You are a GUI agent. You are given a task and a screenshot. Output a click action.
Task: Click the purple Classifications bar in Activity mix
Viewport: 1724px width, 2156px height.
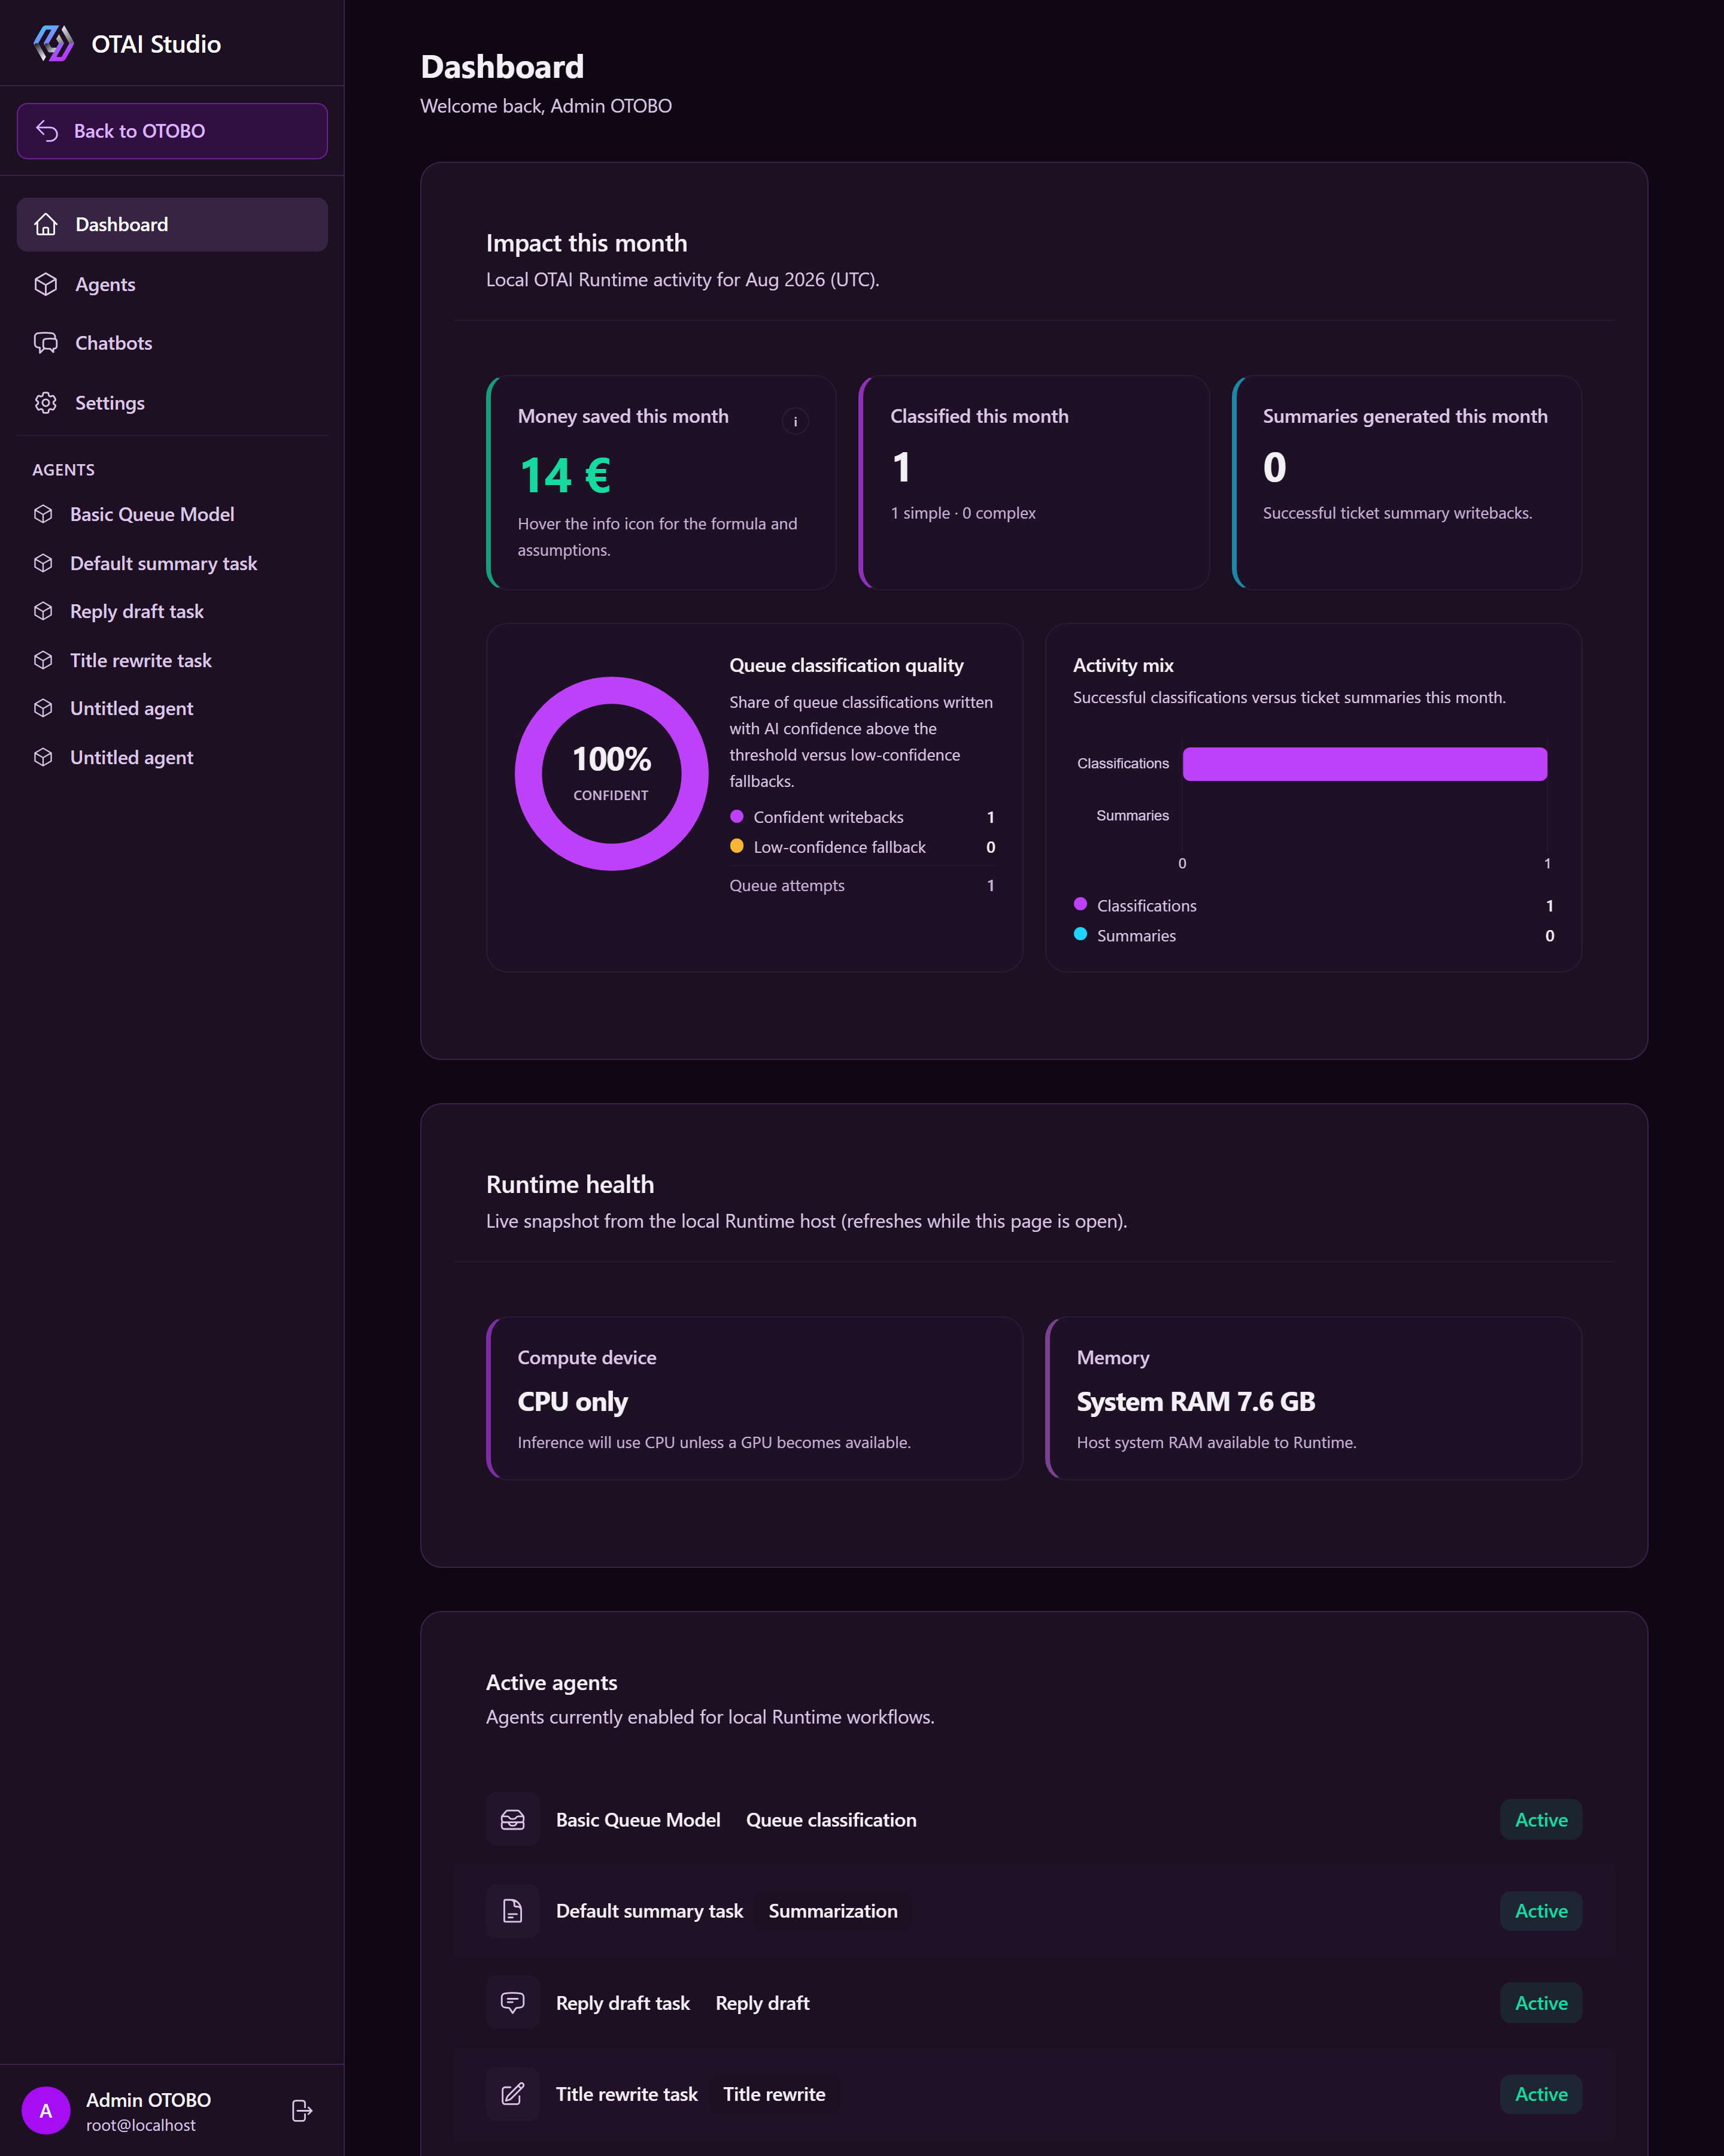point(1364,764)
